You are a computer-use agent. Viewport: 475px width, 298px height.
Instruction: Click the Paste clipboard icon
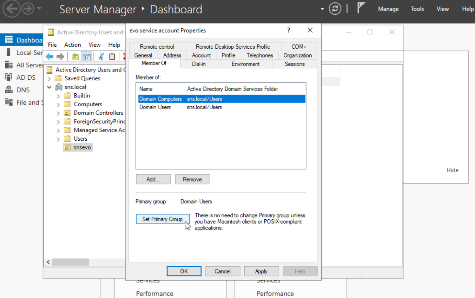(x=112, y=57)
